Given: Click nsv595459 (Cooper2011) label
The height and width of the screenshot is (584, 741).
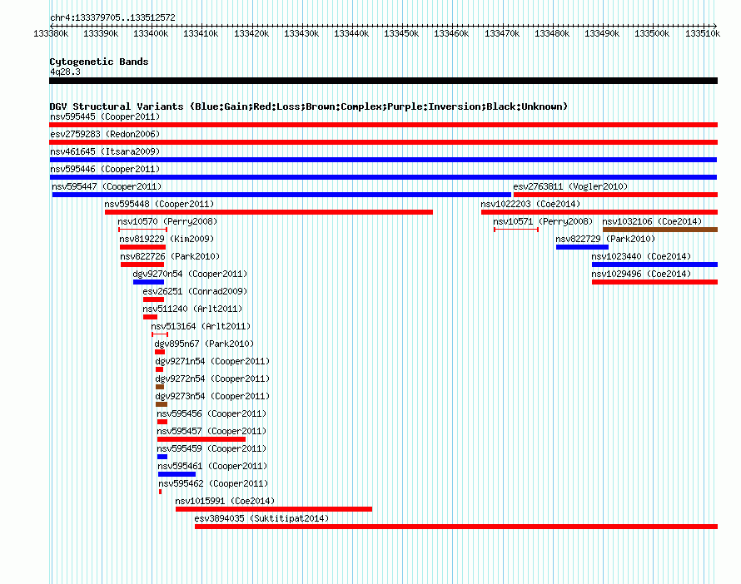Looking at the screenshot, I should 211,448.
